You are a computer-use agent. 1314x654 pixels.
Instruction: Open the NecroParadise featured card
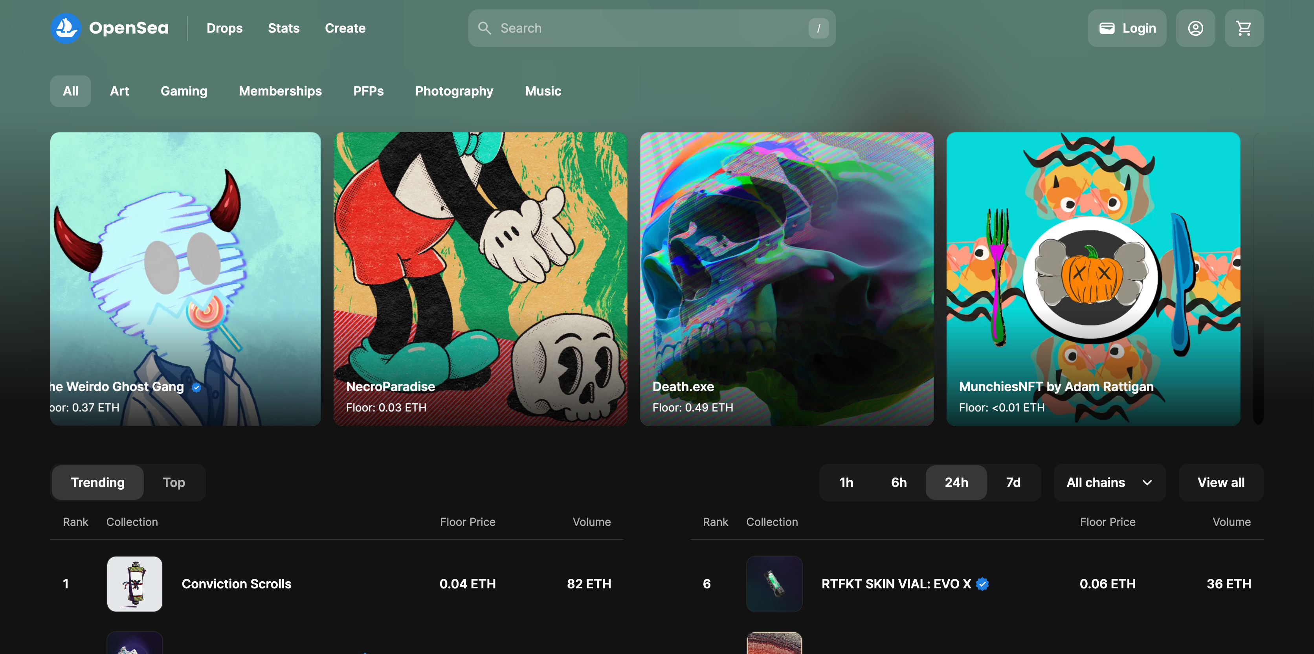480,279
